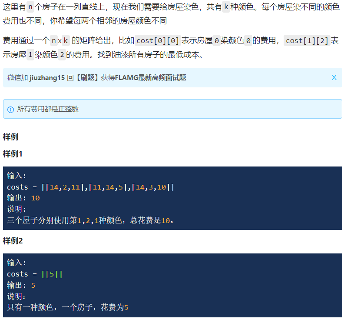Click the jiuzhang15 promo banner text

[97, 77]
